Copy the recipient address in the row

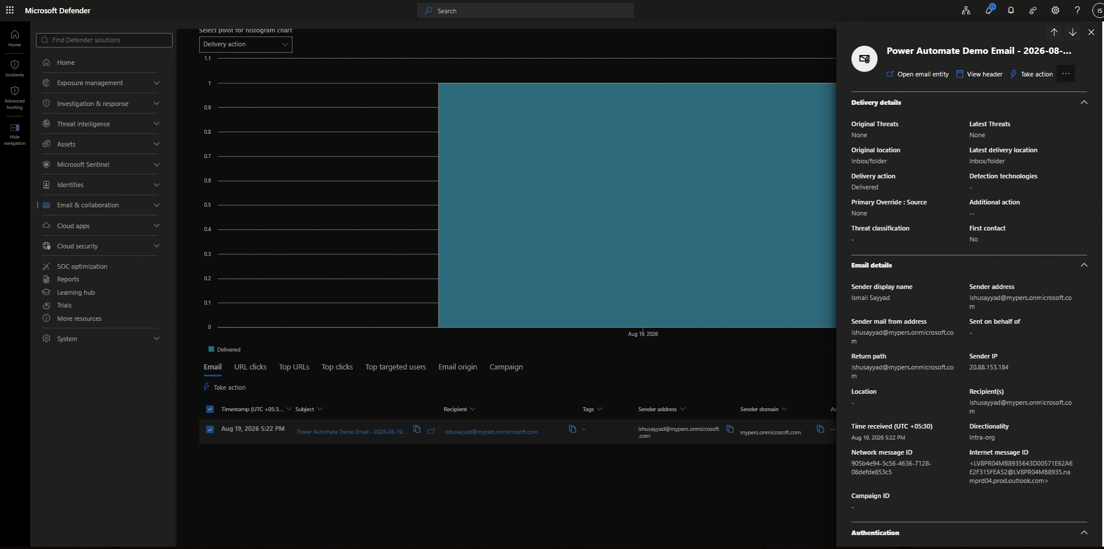(x=572, y=429)
